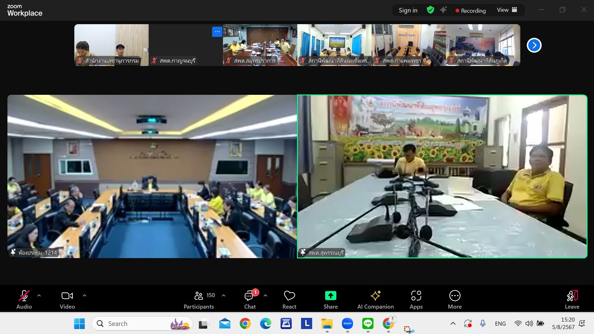Click the Sign in button
The image size is (594, 334).
click(x=408, y=10)
